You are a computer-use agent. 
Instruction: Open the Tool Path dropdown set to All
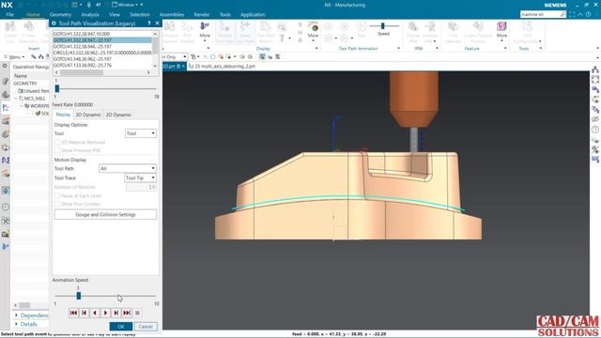point(128,168)
